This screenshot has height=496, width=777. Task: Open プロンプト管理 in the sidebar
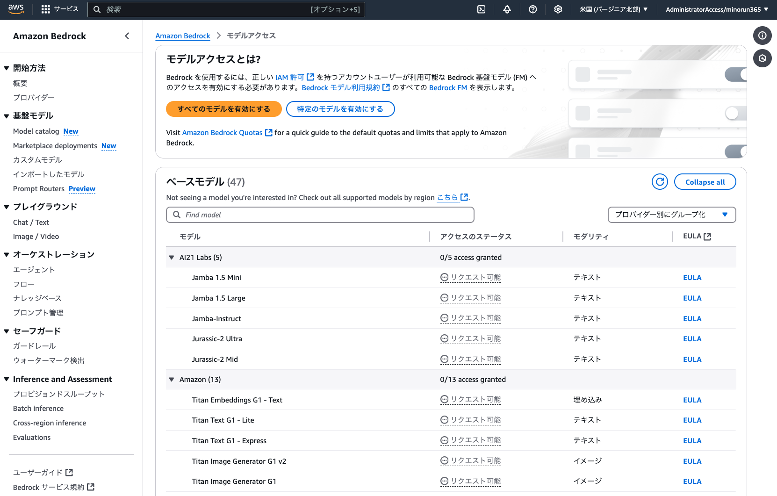click(x=38, y=313)
